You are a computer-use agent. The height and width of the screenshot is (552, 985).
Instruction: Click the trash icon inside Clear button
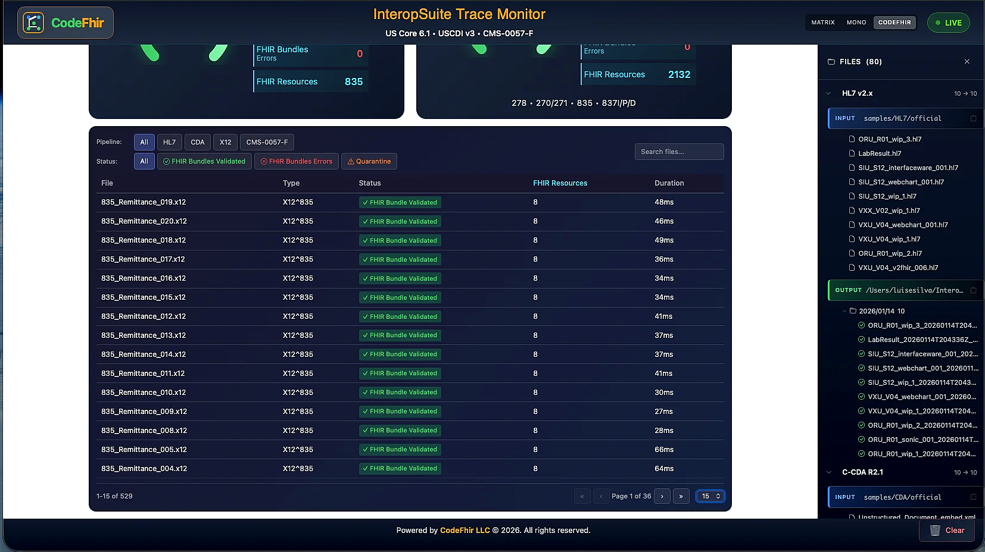point(936,530)
